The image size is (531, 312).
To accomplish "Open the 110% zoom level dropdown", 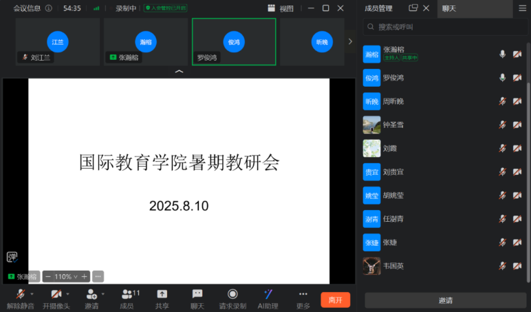I will (66, 276).
